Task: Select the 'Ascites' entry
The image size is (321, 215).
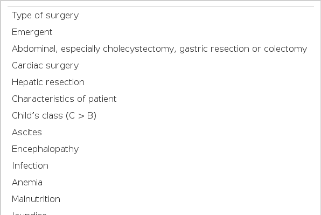Action: click(27, 133)
